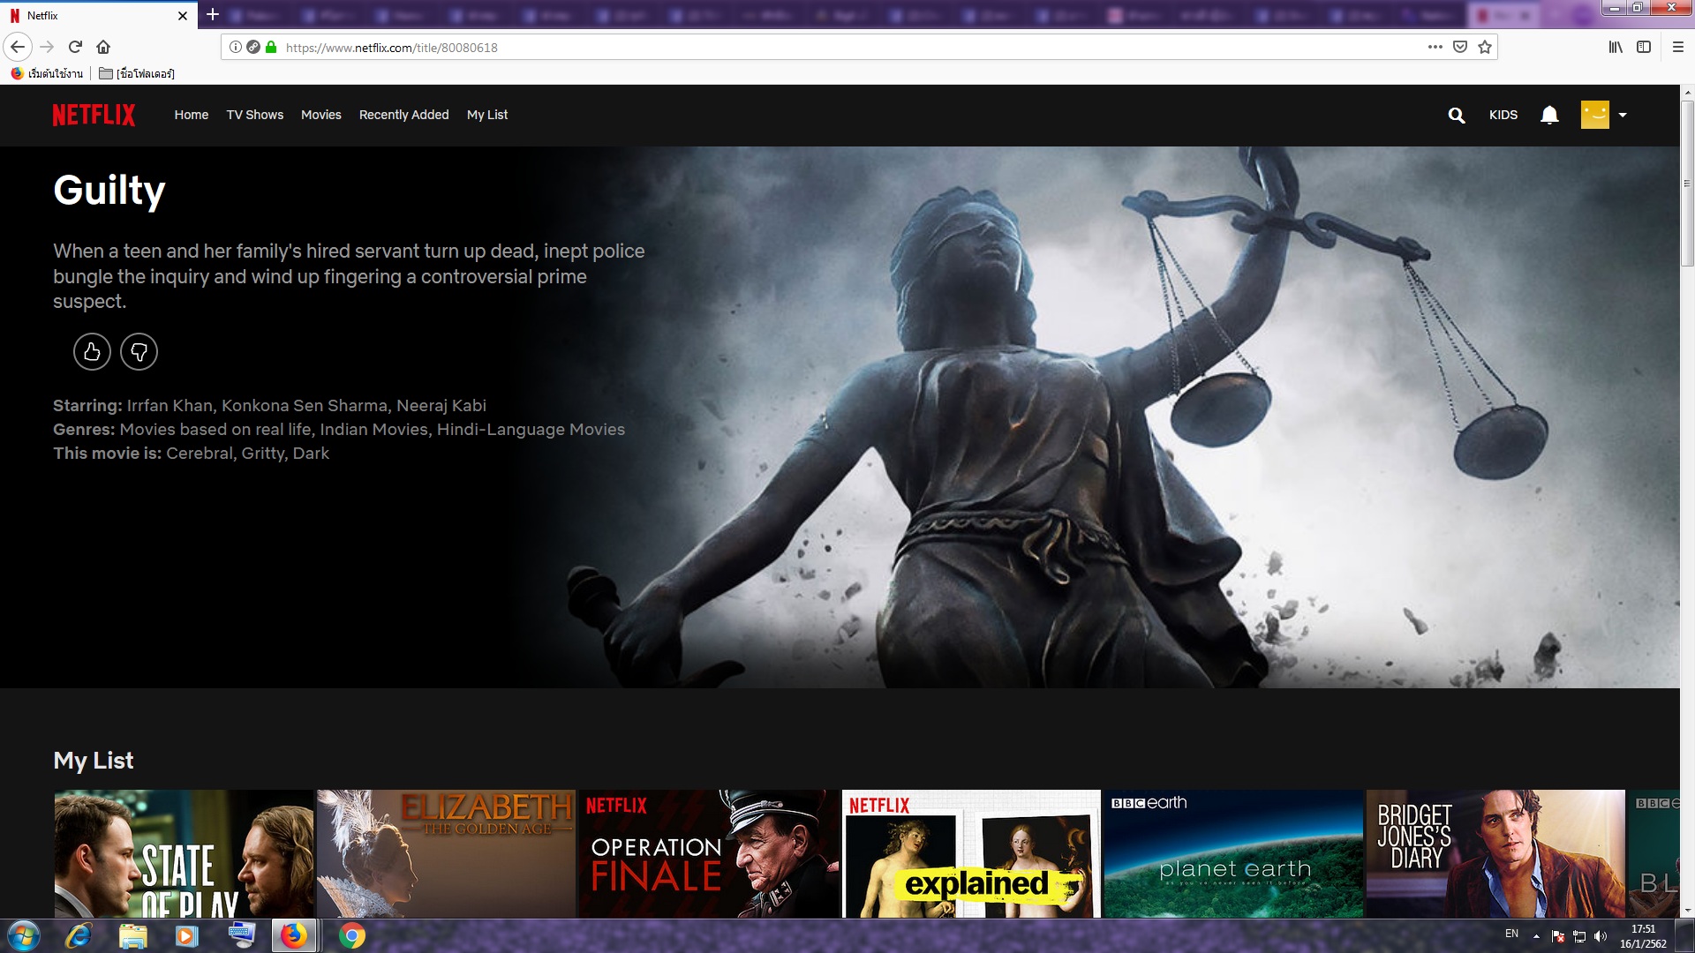Open My List navigation item
Screen dimensions: 1695x953
tap(487, 115)
